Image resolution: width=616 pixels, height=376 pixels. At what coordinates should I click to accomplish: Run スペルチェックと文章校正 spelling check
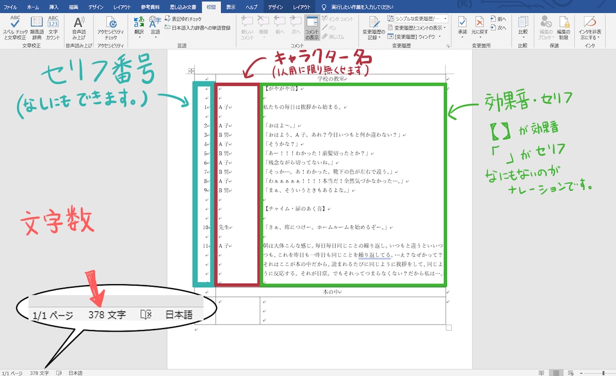(x=15, y=28)
